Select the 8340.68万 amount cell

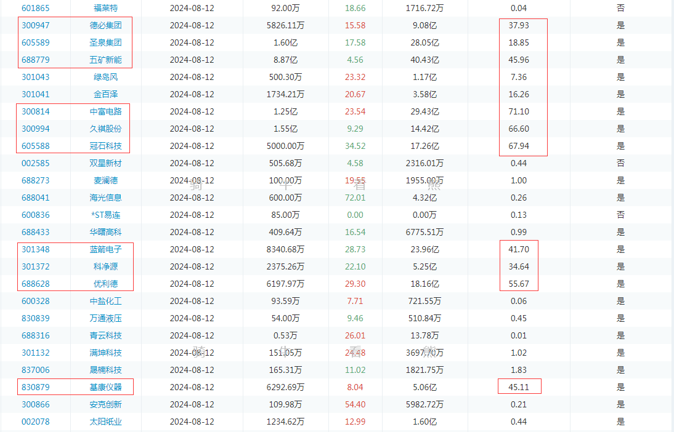coord(285,249)
